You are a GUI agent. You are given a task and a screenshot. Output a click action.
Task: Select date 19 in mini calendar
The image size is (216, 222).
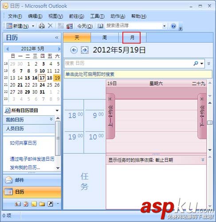(57, 78)
